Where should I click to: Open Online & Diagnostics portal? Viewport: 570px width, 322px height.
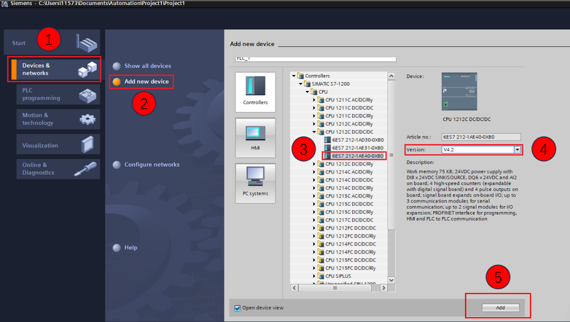(58, 169)
